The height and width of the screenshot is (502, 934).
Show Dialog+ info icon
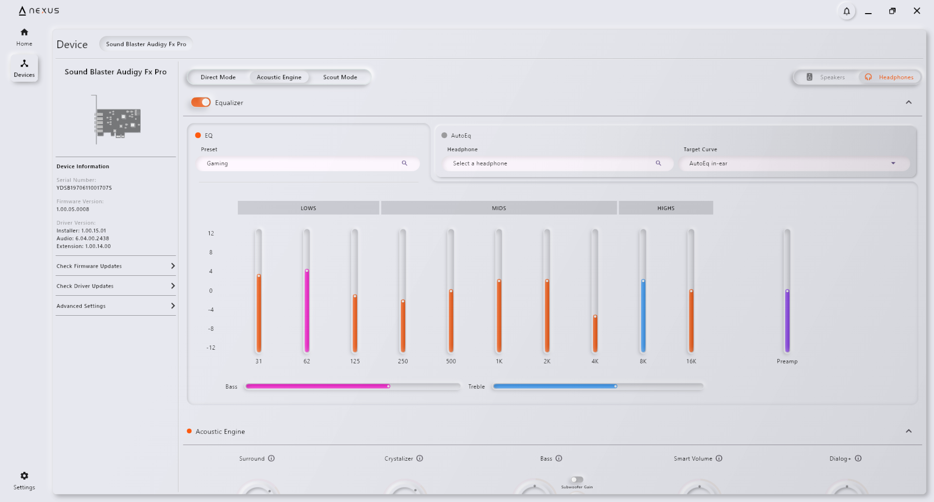(858, 458)
